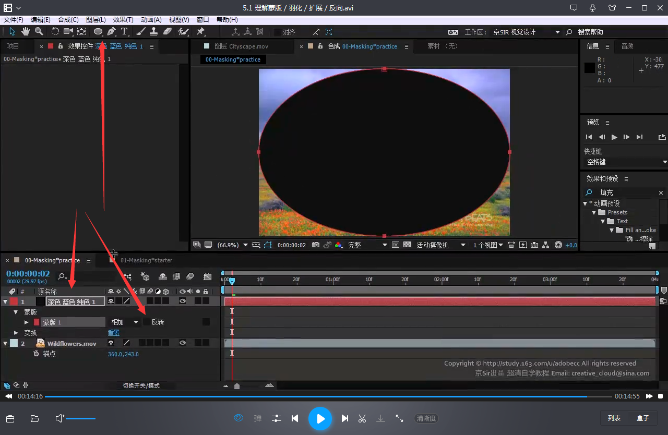Click the 切换开关/模式 button
The width and height of the screenshot is (668, 435).
tap(141, 386)
